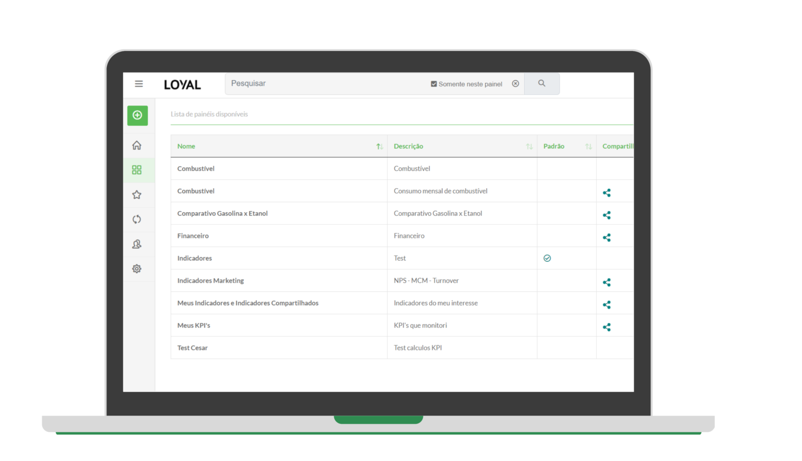This screenshot has height=461, width=802.
Task: Toggle the Padrão checkmark on Indicadores row
Action: [547, 258]
